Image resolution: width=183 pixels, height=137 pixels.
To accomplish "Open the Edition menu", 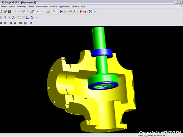I will pos(12,6).
